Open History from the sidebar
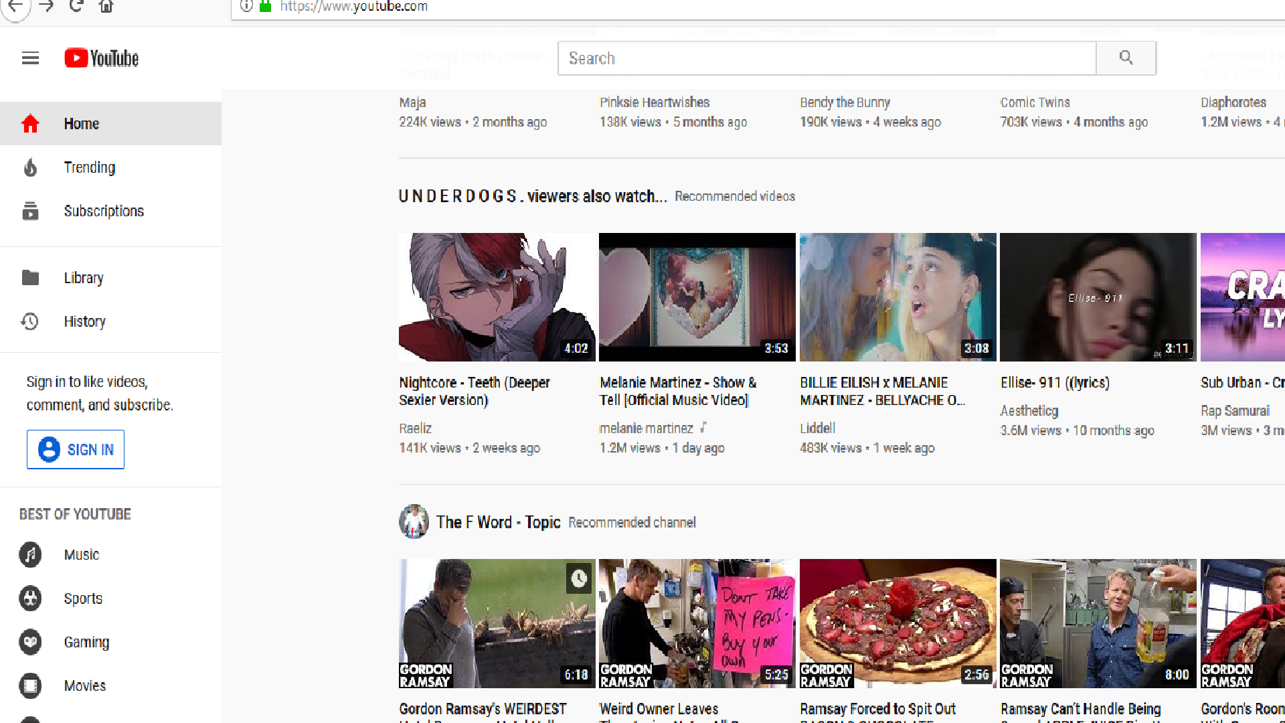The image size is (1285, 723). 110,321
